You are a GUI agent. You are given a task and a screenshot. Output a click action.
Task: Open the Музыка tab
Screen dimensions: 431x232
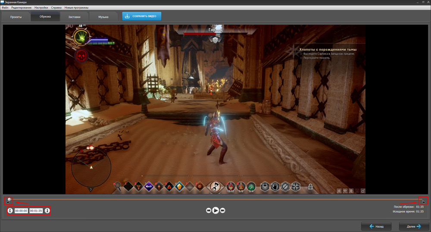103,17
